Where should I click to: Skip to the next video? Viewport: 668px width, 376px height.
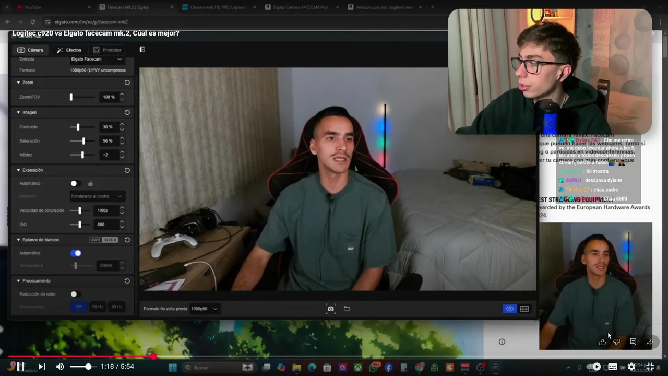click(42, 367)
